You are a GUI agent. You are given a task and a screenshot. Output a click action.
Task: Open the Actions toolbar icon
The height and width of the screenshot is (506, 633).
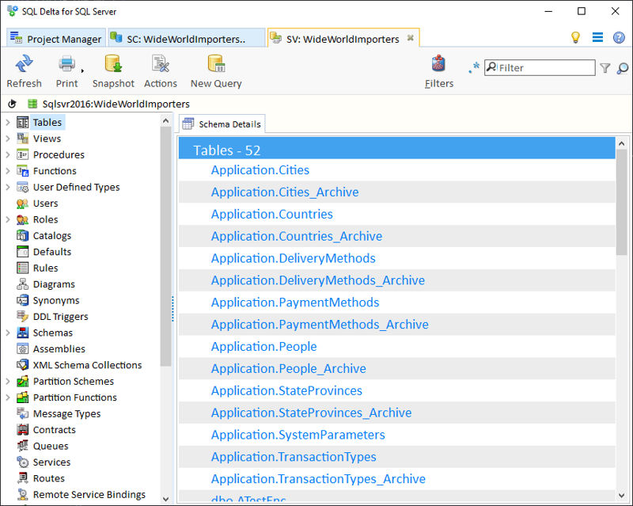161,71
